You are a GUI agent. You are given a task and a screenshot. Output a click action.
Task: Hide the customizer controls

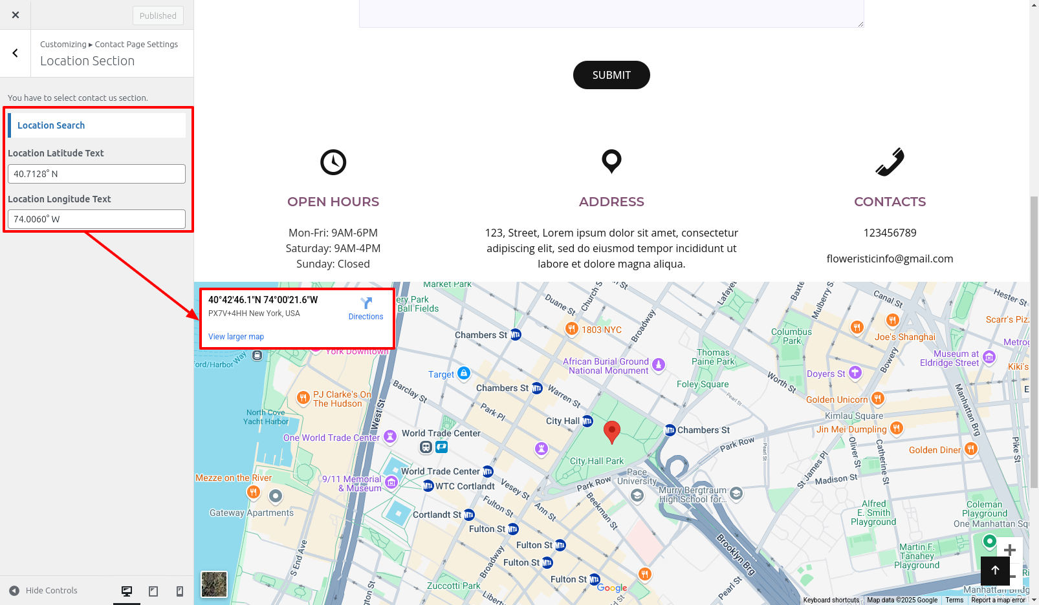(43, 591)
